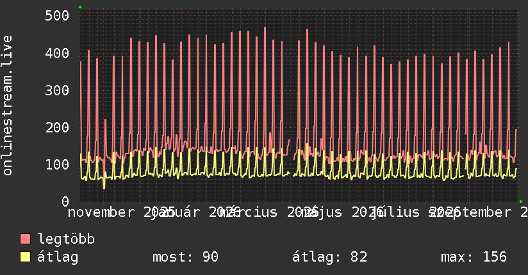Select the legtöbb legend label
The width and height of the screenshot is (528, 275).
[66, 239]
